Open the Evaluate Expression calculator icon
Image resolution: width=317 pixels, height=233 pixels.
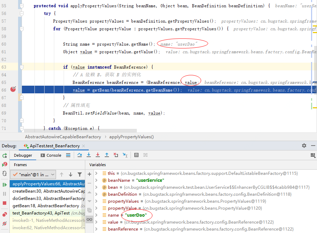(136, 155)
